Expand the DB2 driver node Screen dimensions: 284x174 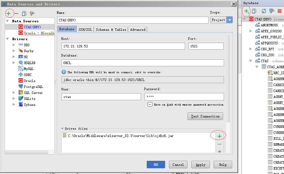[x=14, y=45]
